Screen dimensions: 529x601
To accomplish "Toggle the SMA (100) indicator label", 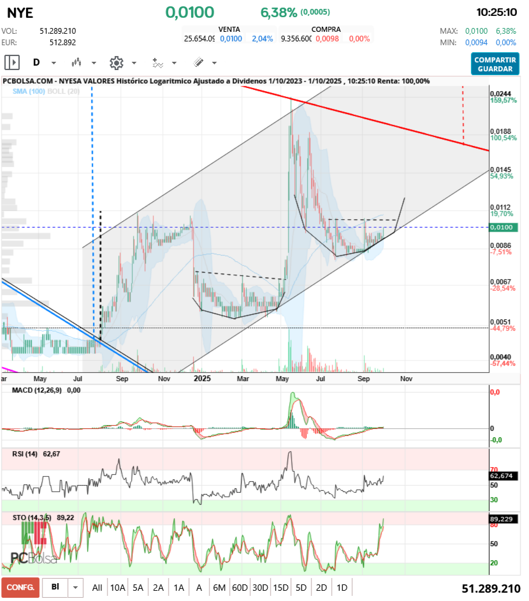I will pos(28,92).
